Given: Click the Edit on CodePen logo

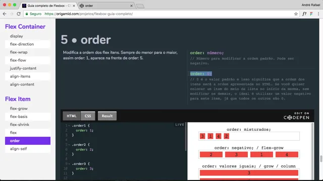Looking at the screenshot, I should pyautogui.click(x=296, y=116).
